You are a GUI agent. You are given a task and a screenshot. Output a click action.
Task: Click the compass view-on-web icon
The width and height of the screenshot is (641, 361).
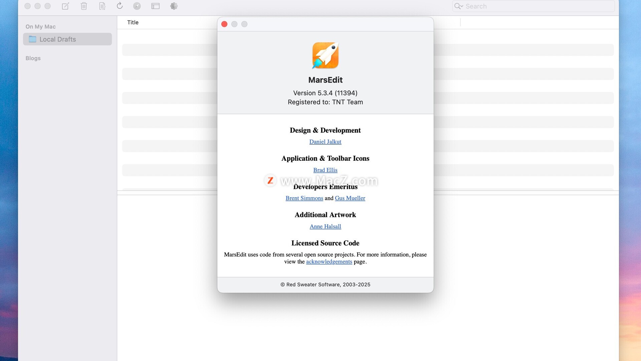(x=137, y=6)
